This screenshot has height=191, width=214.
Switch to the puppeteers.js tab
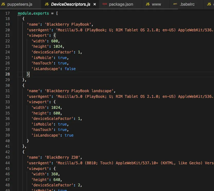[x=20, y=4]
